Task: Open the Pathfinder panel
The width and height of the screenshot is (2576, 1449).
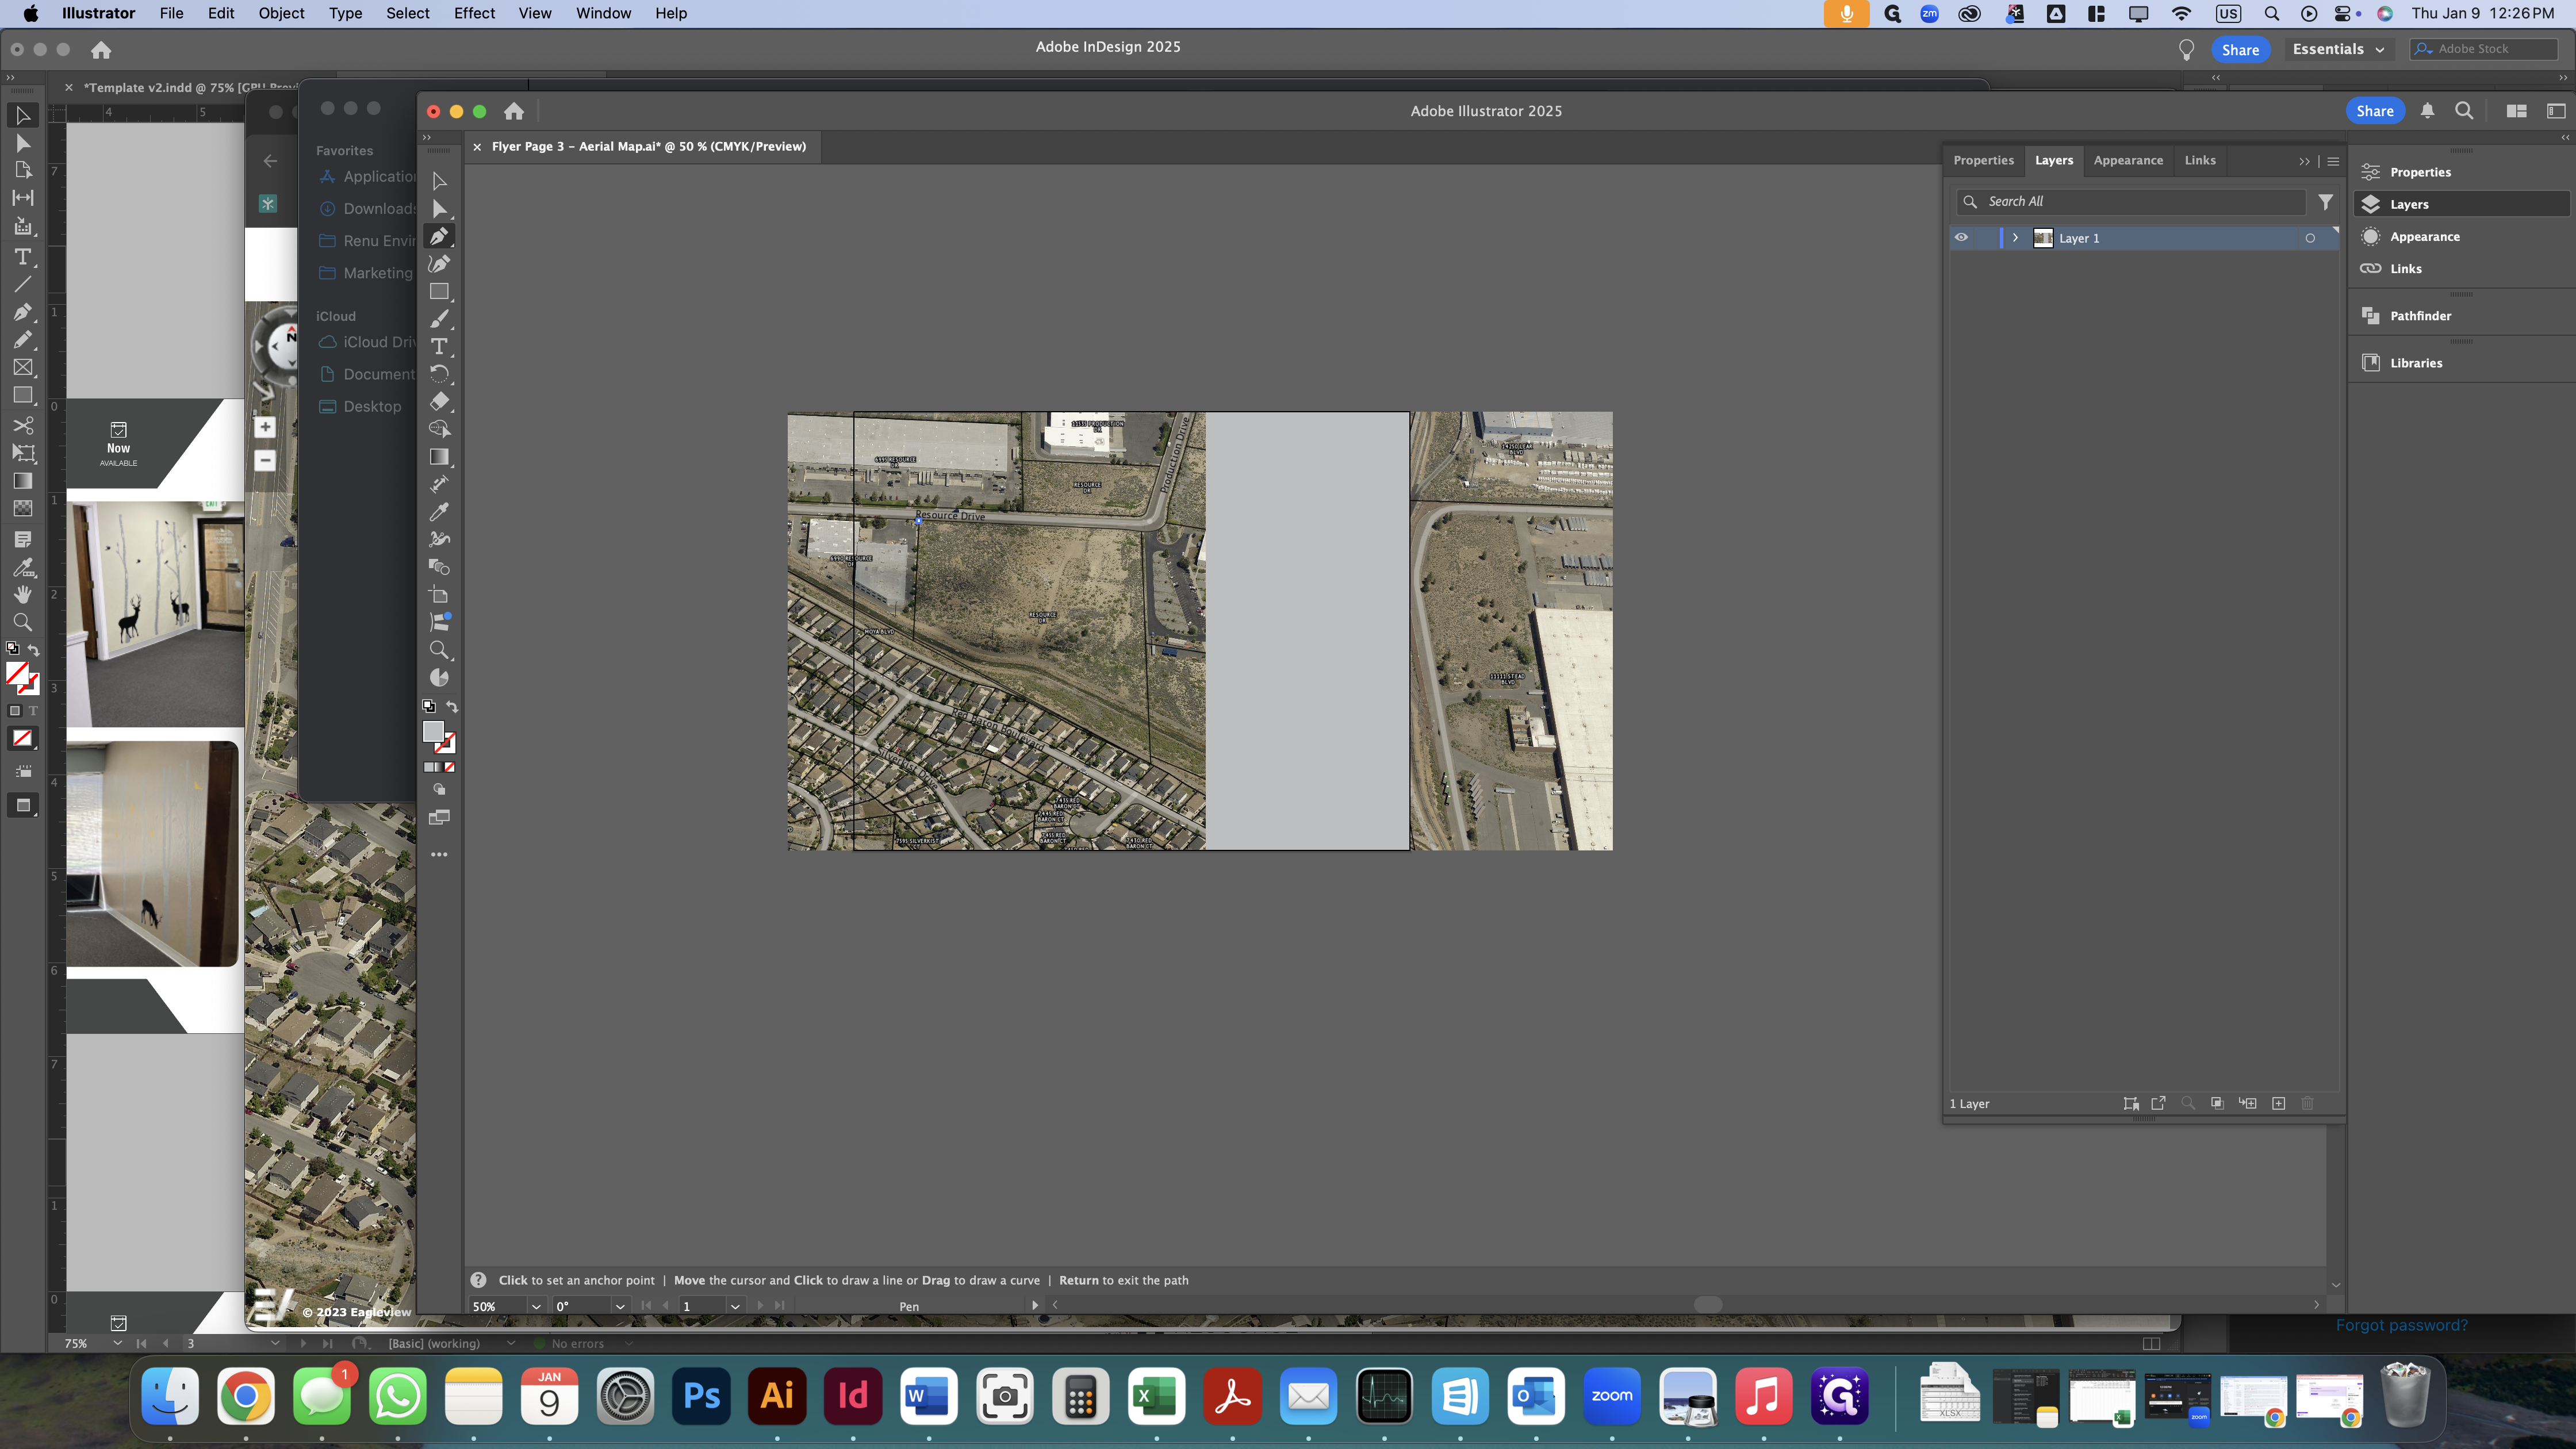Action: pos(2420,316)
